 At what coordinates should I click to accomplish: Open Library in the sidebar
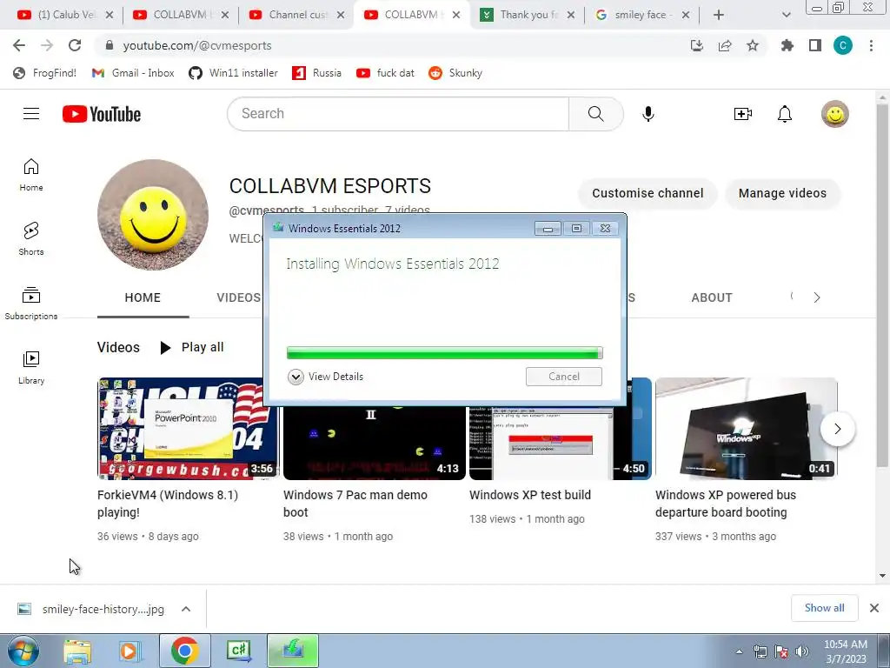[31, 368]
